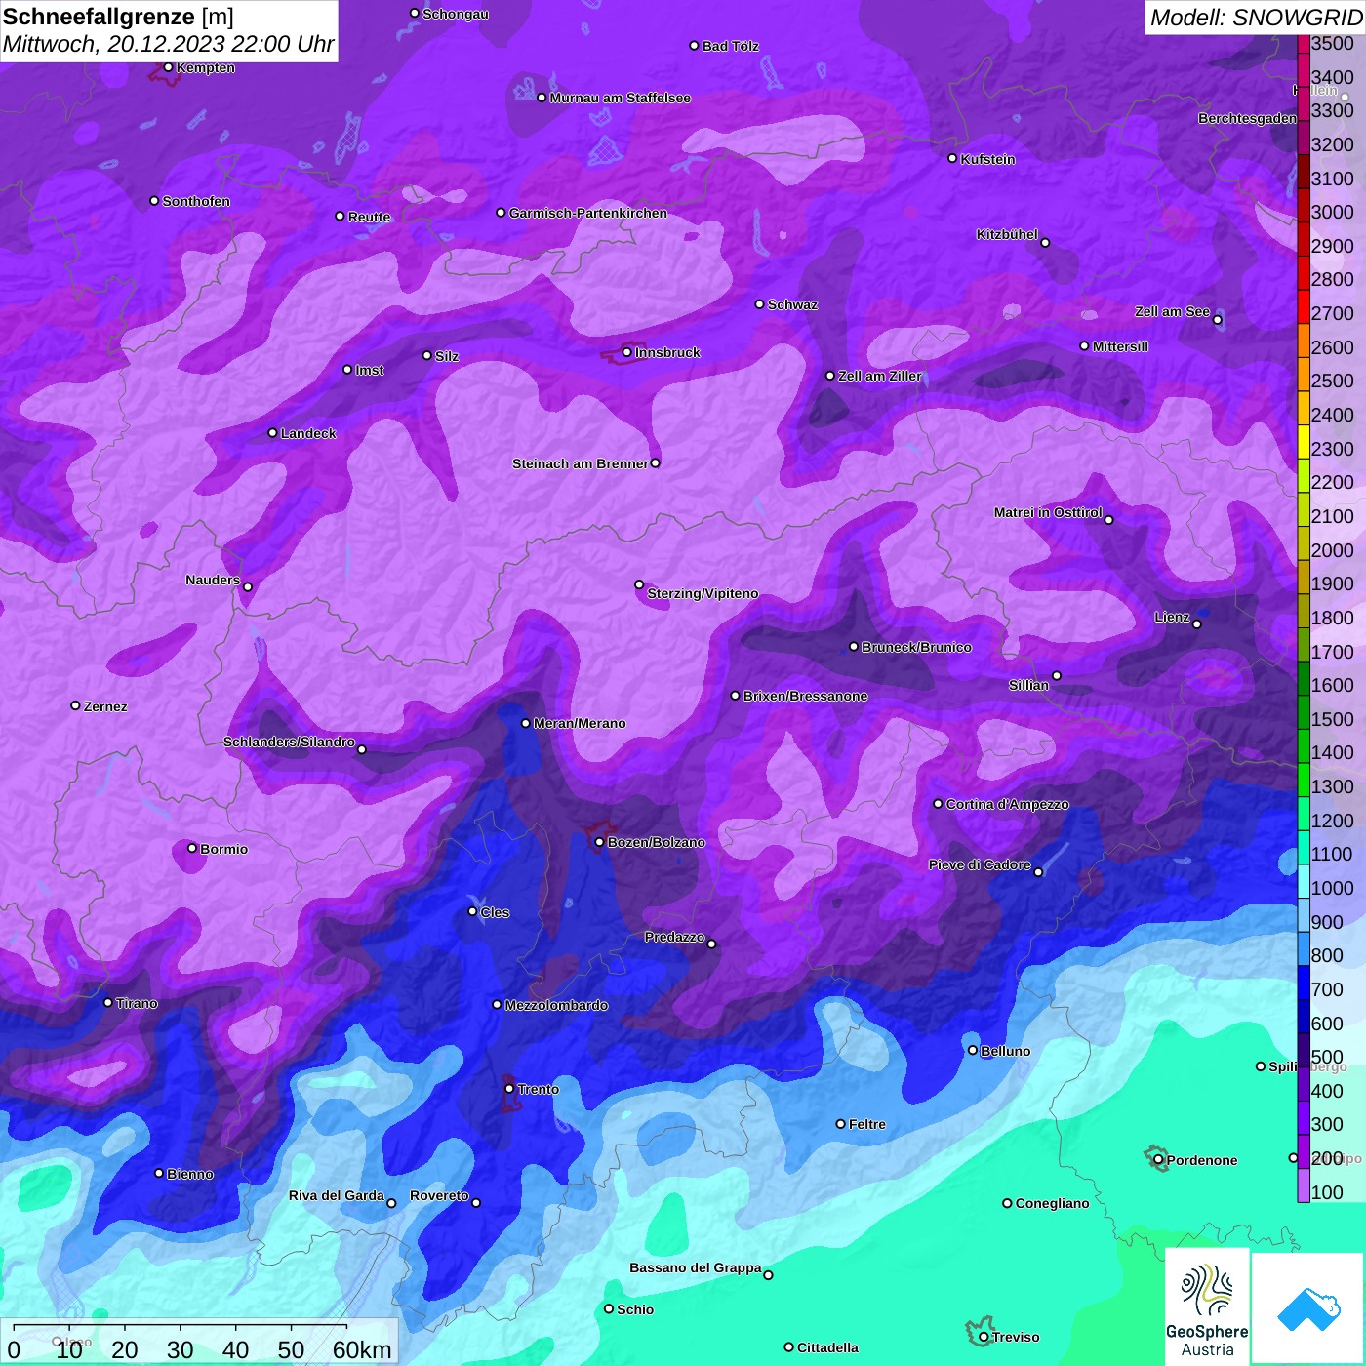Click the Garmisch-Partenkirchen label
Viewport: 1366px width, 1366px height.
[588, 213]
